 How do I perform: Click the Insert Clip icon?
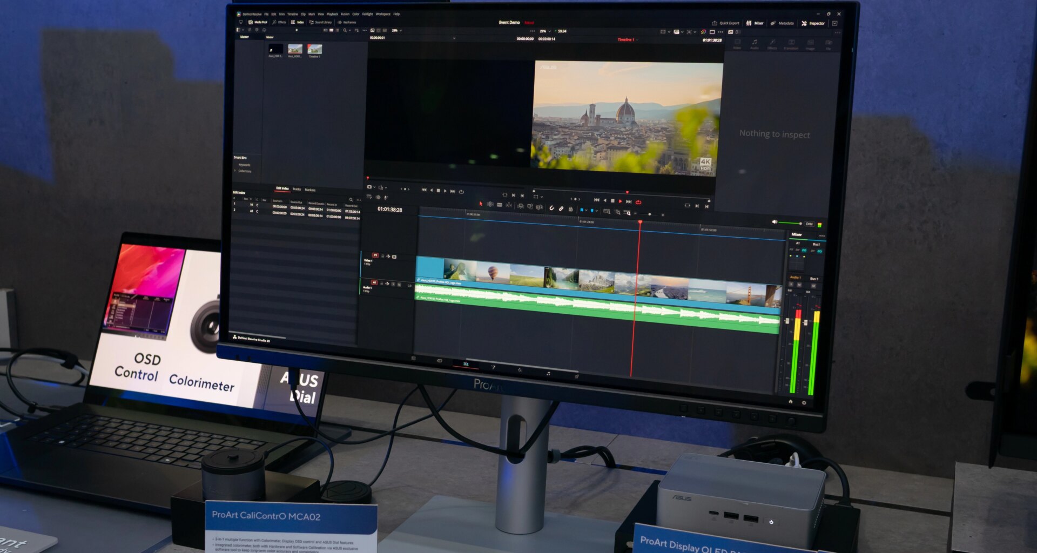pyautogui.click(x=521, y=206)
